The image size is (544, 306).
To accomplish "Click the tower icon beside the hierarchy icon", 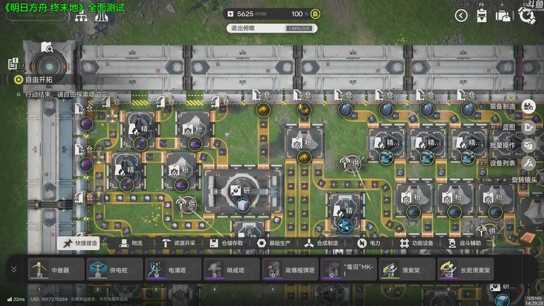I will [x=101, y=16].
